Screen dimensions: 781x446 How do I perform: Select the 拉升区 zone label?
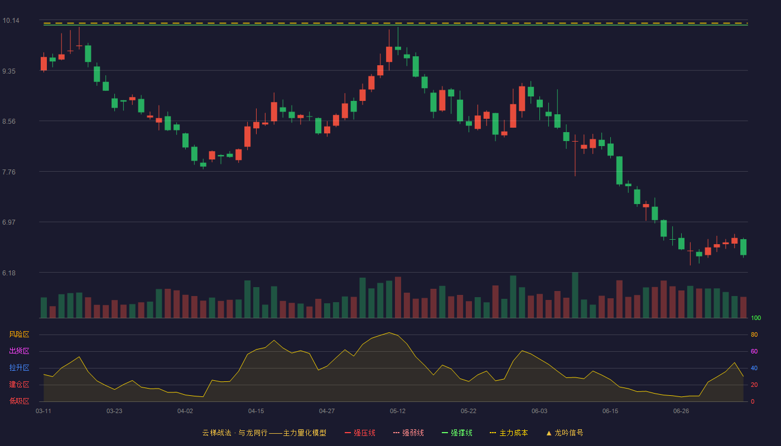19,368
